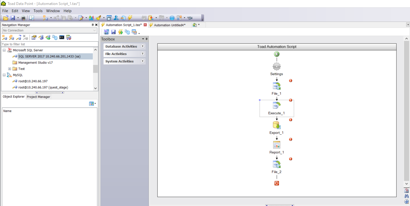Pin the Navigation Manager panel
The height and width of the screenshot is (206, 410).
[92, 25]
